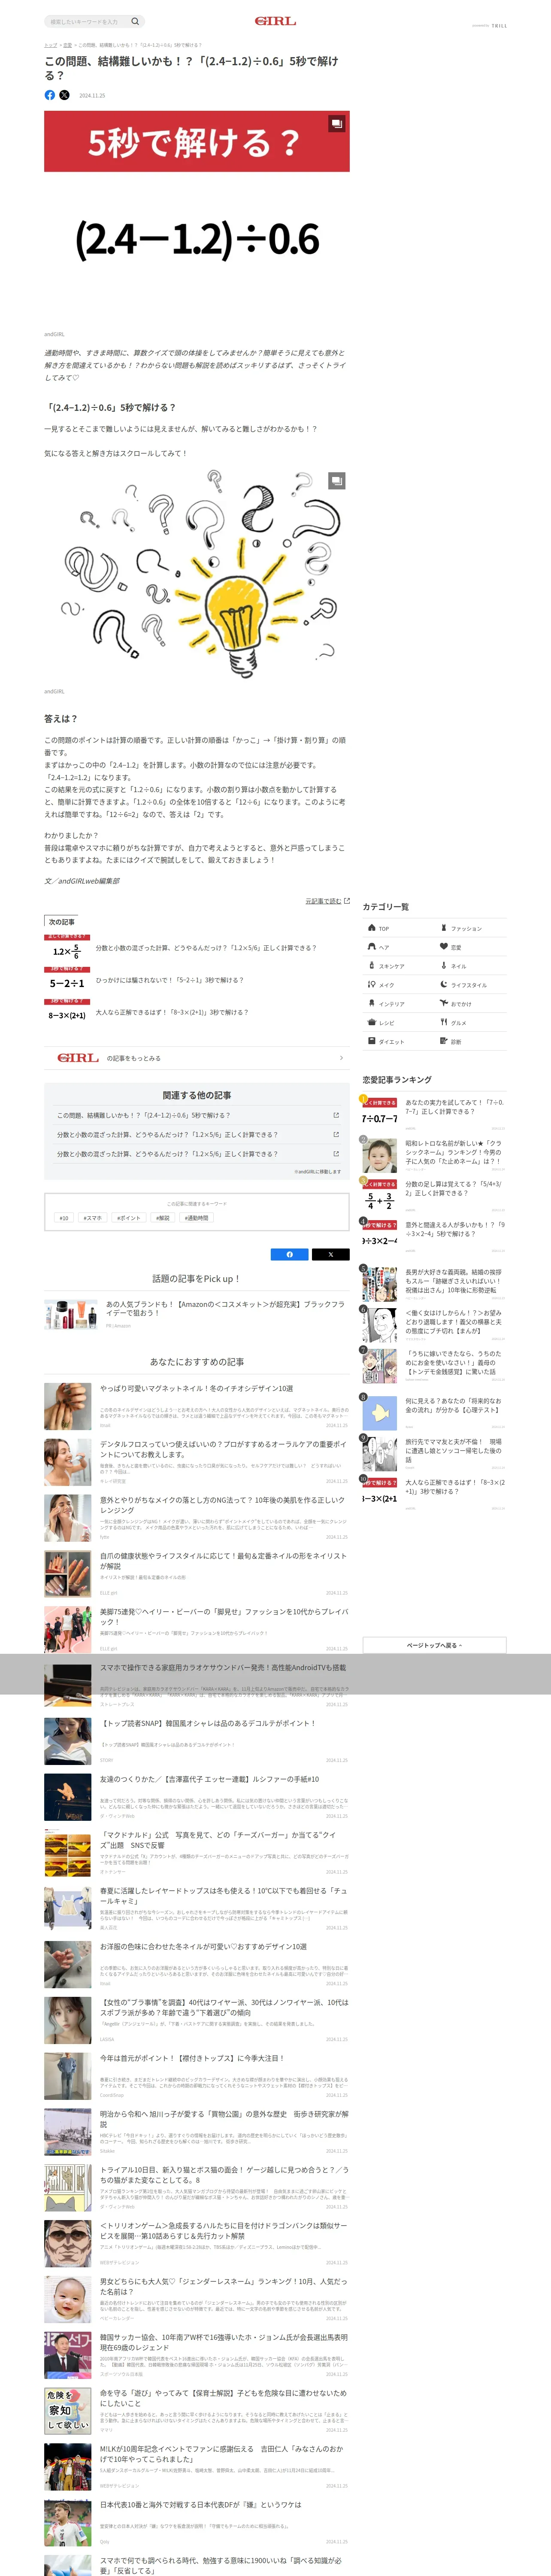This screenshot has width=551, height=2576.
Task: Open 診断 category icon
Action: (444, 1042)
